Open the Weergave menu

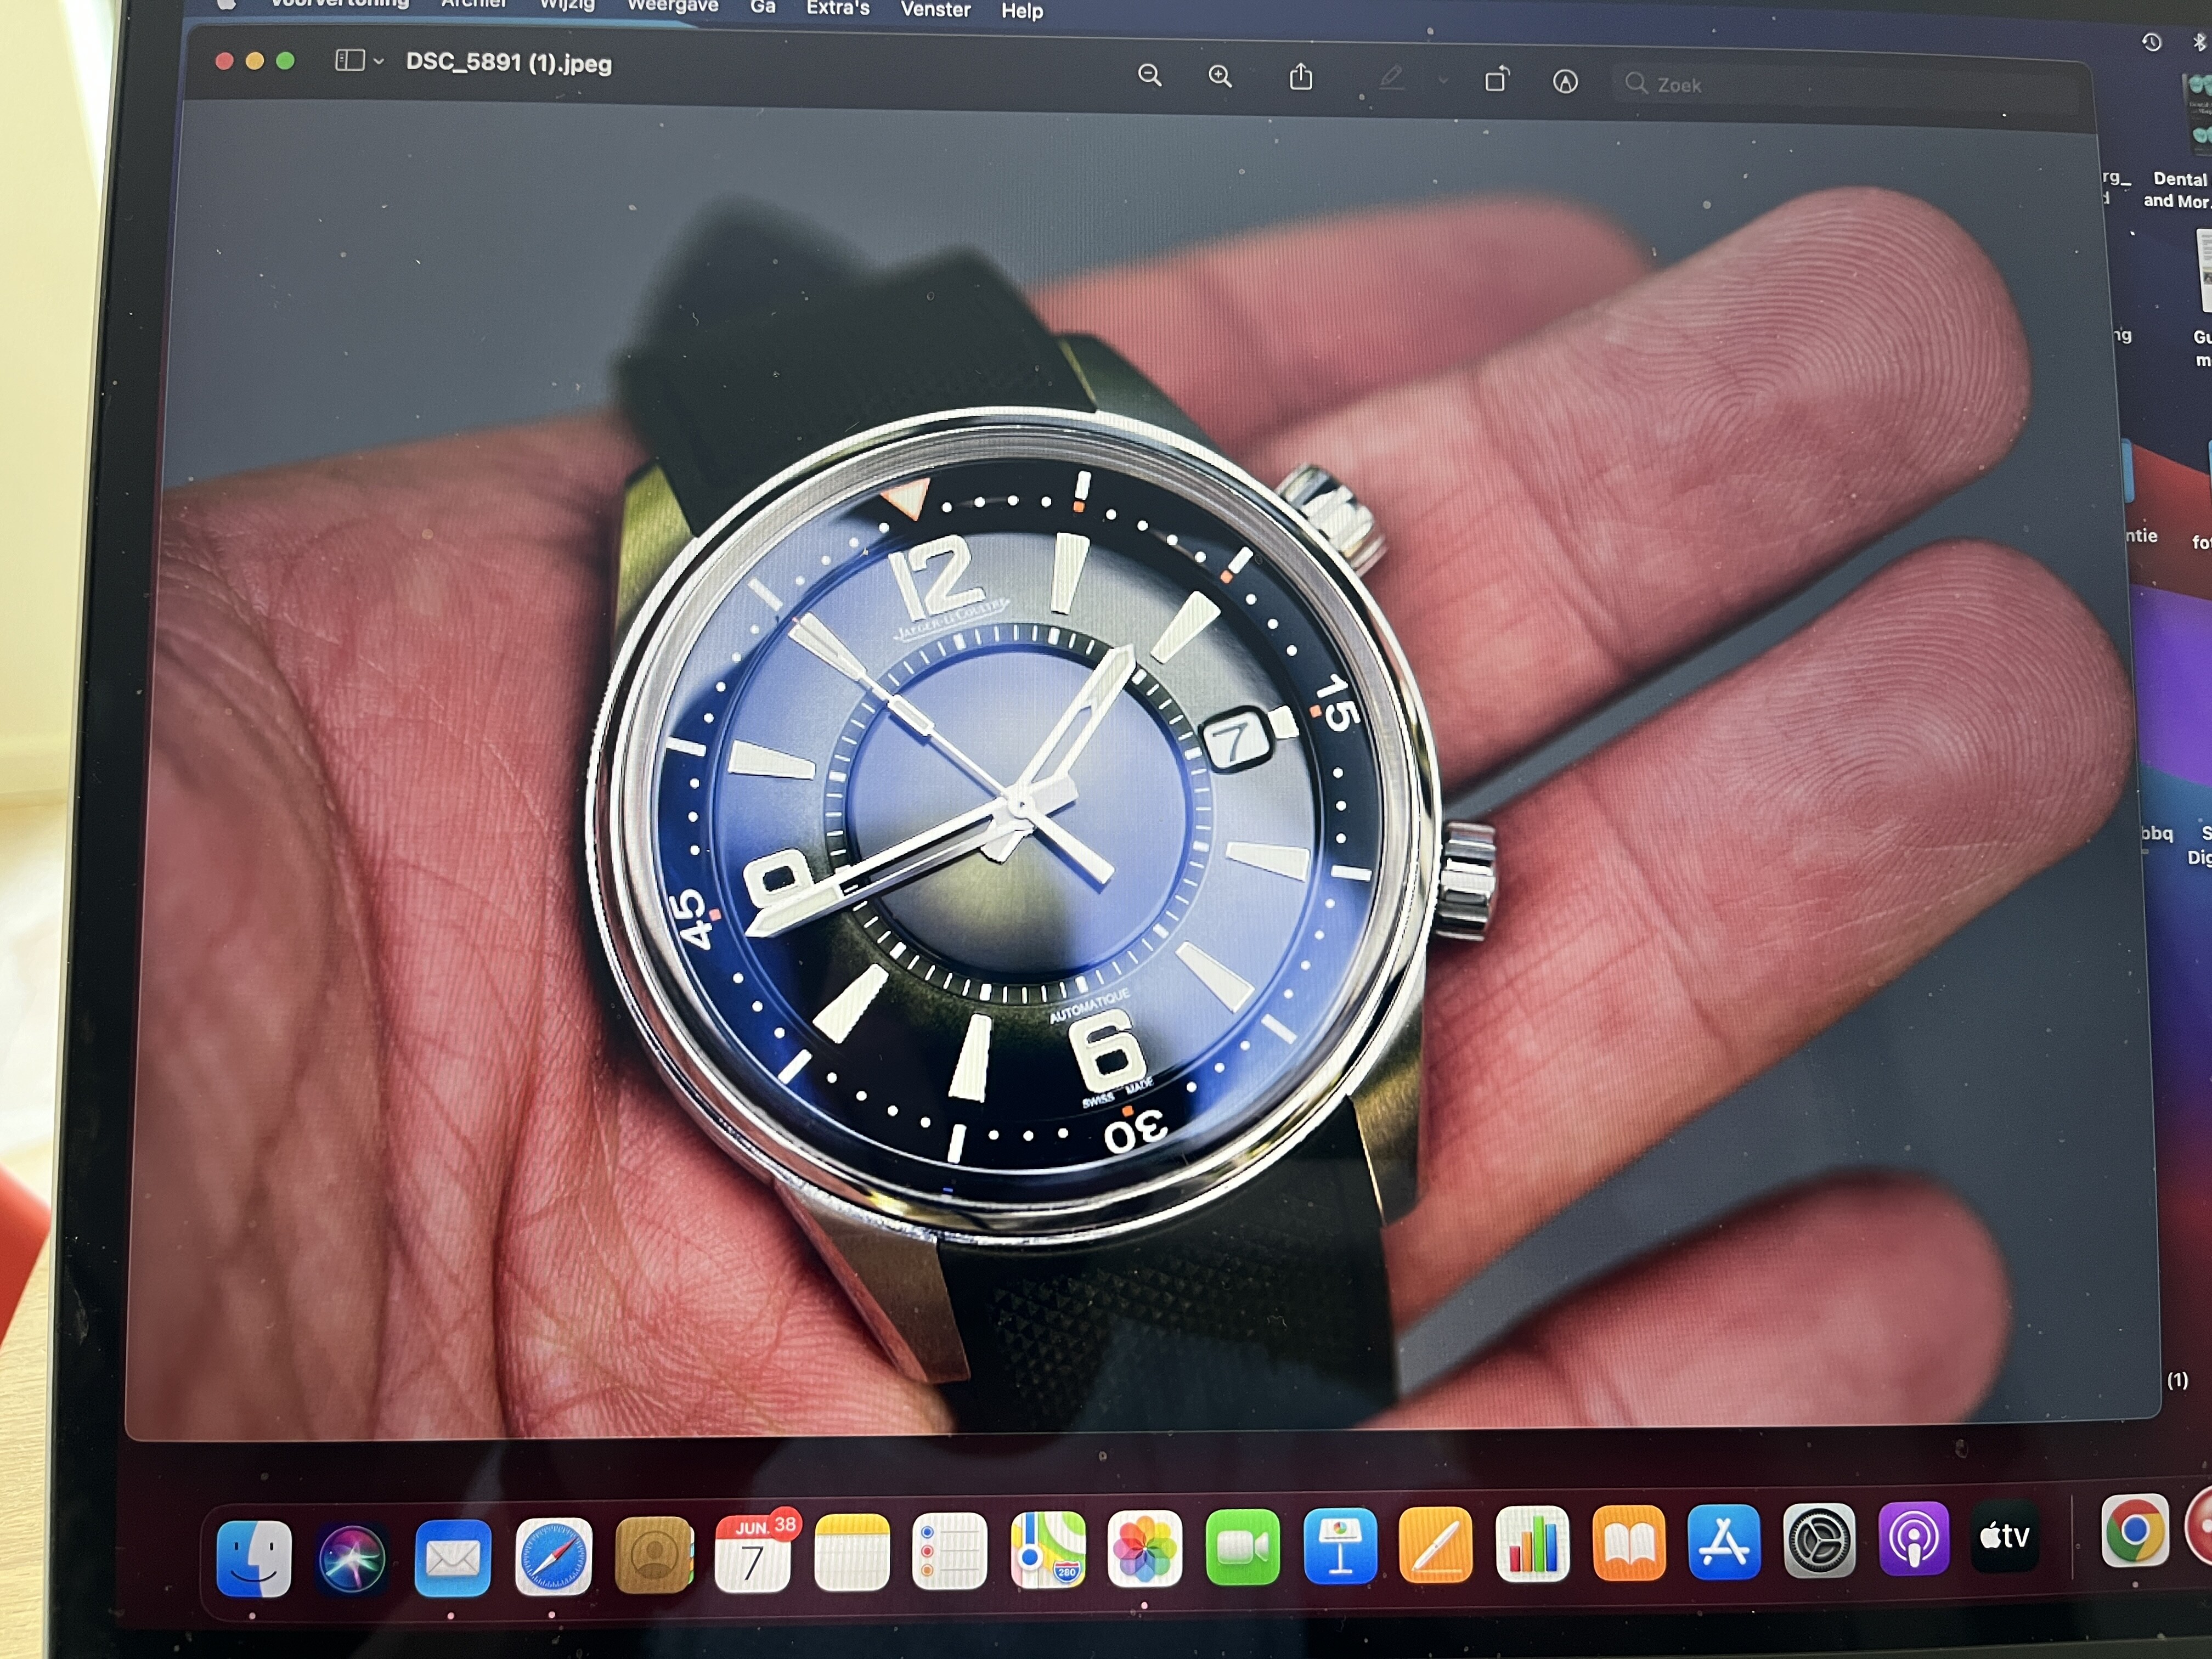coord(672,6)
